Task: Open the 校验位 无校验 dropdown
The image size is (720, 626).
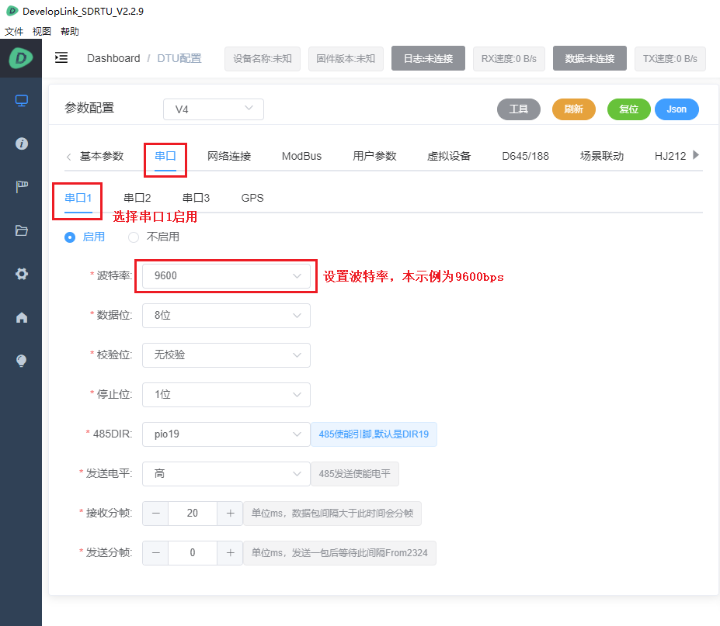Action: [x=226, y=355]
